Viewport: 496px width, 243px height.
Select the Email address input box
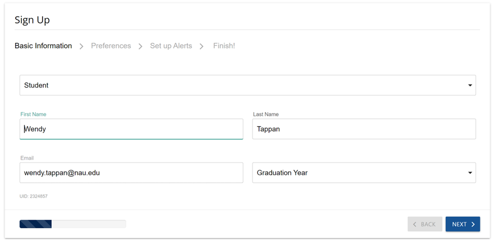[131, 173]
